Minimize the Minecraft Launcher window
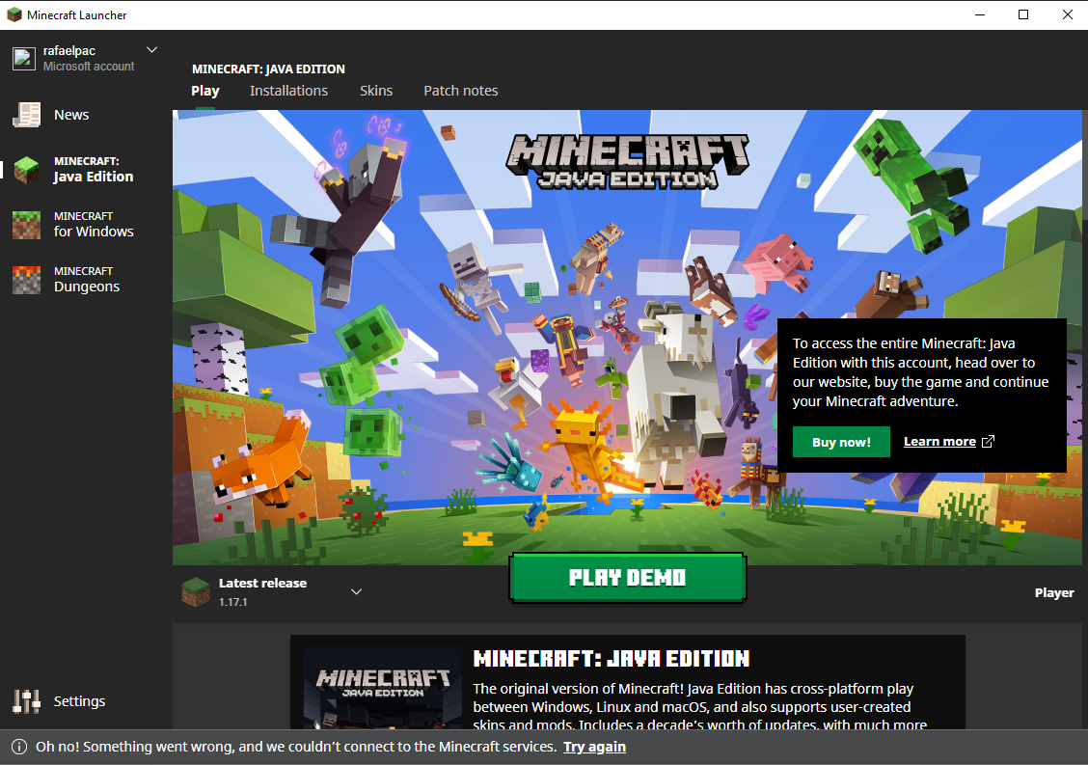Viewport: 1088px width, 765px height. [x=980, y=14]
